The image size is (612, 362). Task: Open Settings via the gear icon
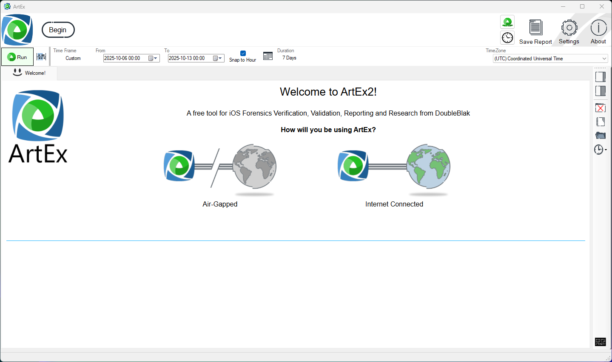click(569, 28)
